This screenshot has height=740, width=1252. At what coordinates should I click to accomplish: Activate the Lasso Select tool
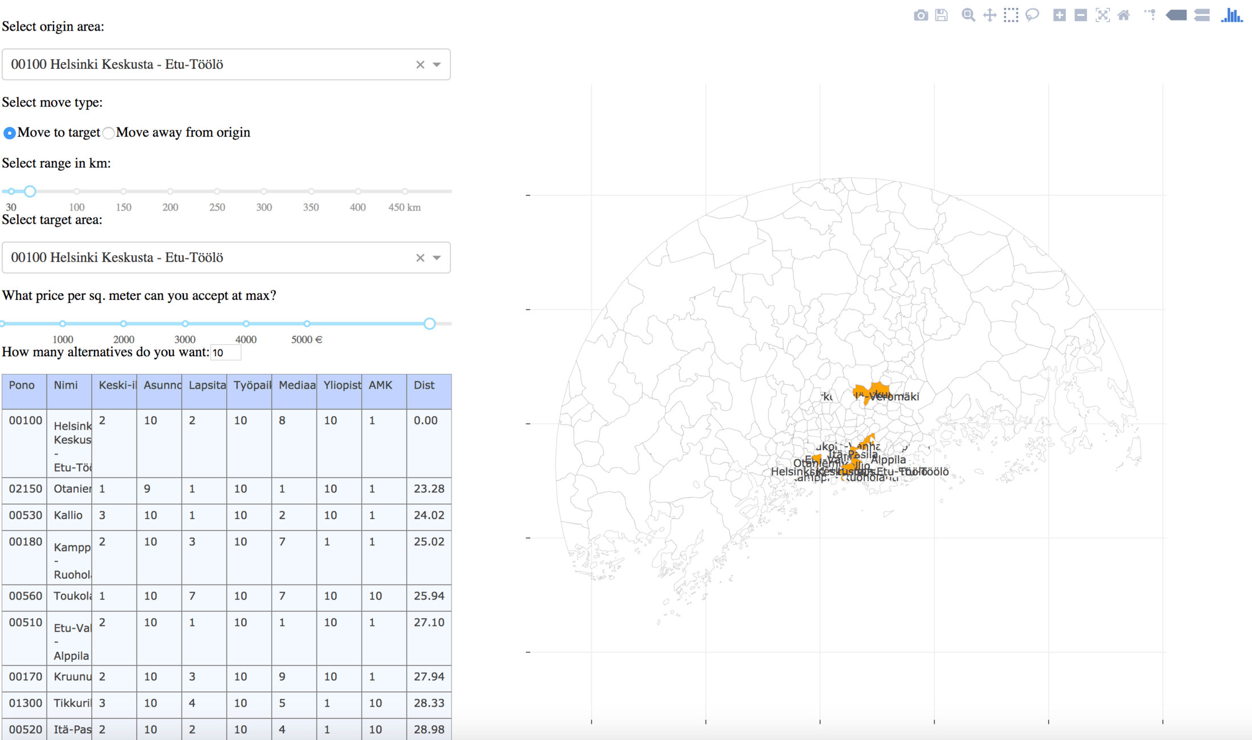click(1032, 15)
